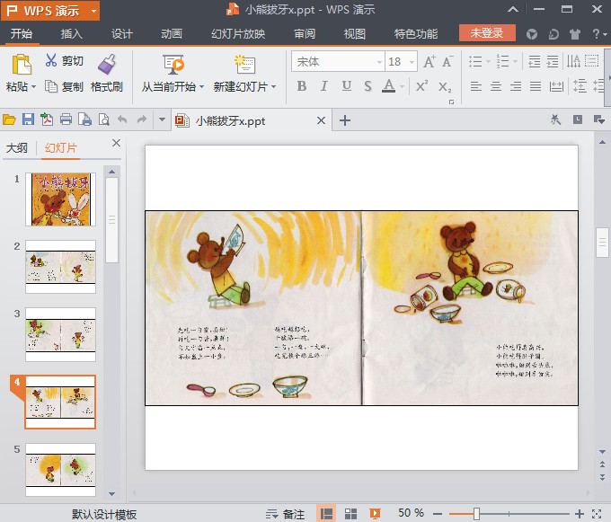Viewport: 611px width, 522px height.
Task: Copy selection using the Copy icon
Action: (x=51, y=86)
